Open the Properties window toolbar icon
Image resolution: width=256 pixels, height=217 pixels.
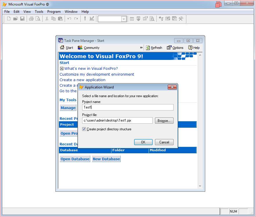(x=145, y=19)
